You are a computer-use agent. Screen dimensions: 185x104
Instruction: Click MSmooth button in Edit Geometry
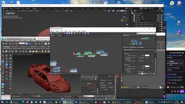coord(102,83)
